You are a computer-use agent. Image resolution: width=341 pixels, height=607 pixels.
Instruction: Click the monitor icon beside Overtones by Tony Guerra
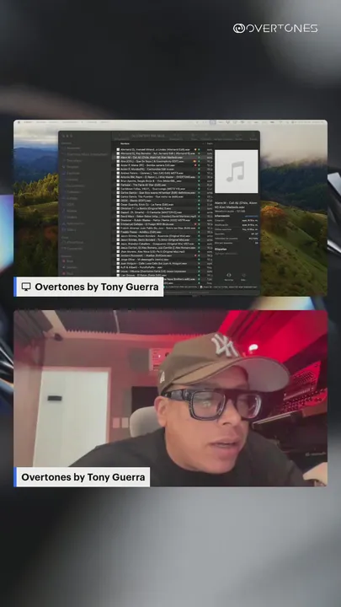[x=26, y=287]
